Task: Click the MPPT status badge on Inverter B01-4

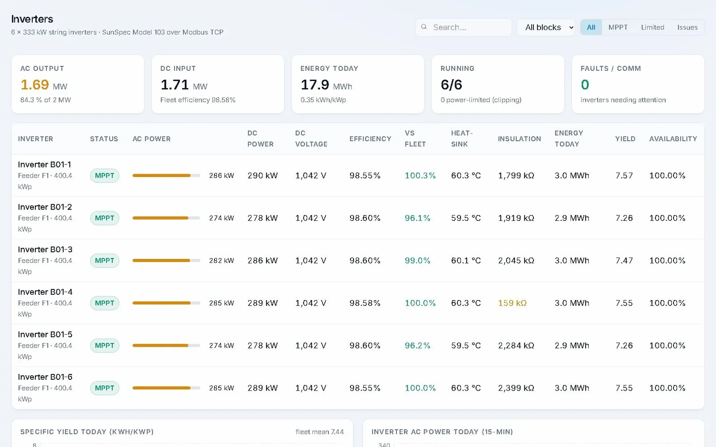Action: click(105, 303)
